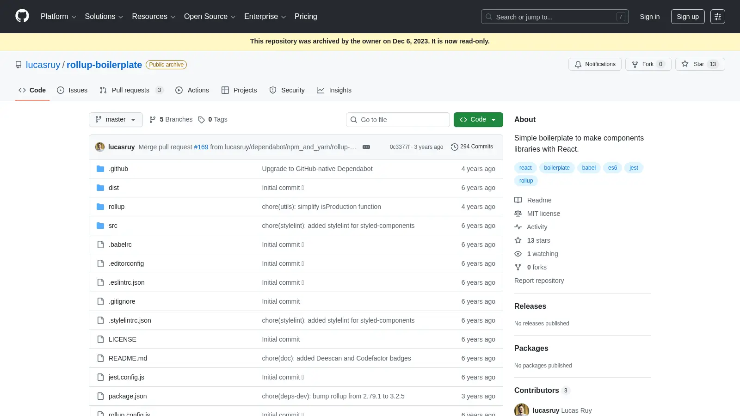The width and height of the screenshot is (740, 416).
Task: Select the jest topic tag
Action: pos(634,168)
